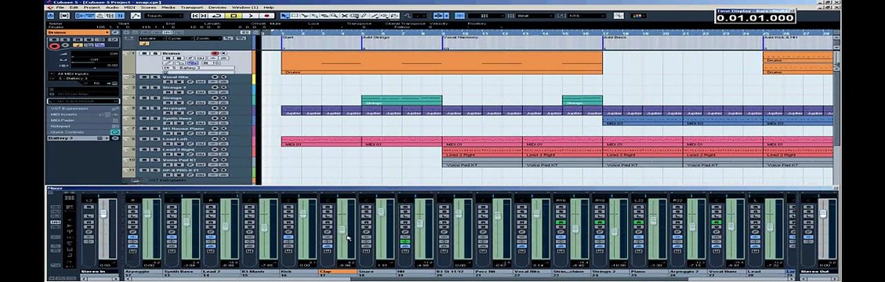Toggle Constrain Delay Compensation icon

pyautogui.click(x=64, y=16)
